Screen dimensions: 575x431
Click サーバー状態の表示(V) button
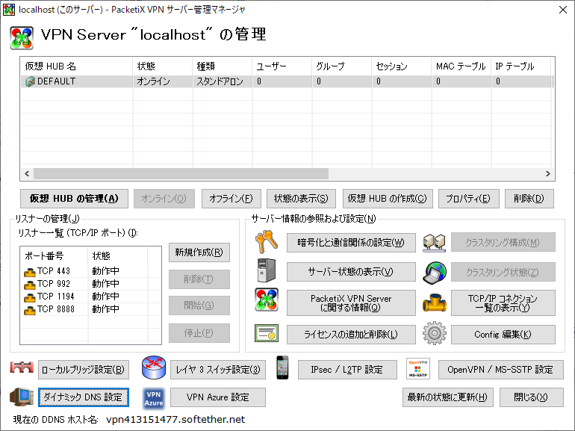[351, 271]
